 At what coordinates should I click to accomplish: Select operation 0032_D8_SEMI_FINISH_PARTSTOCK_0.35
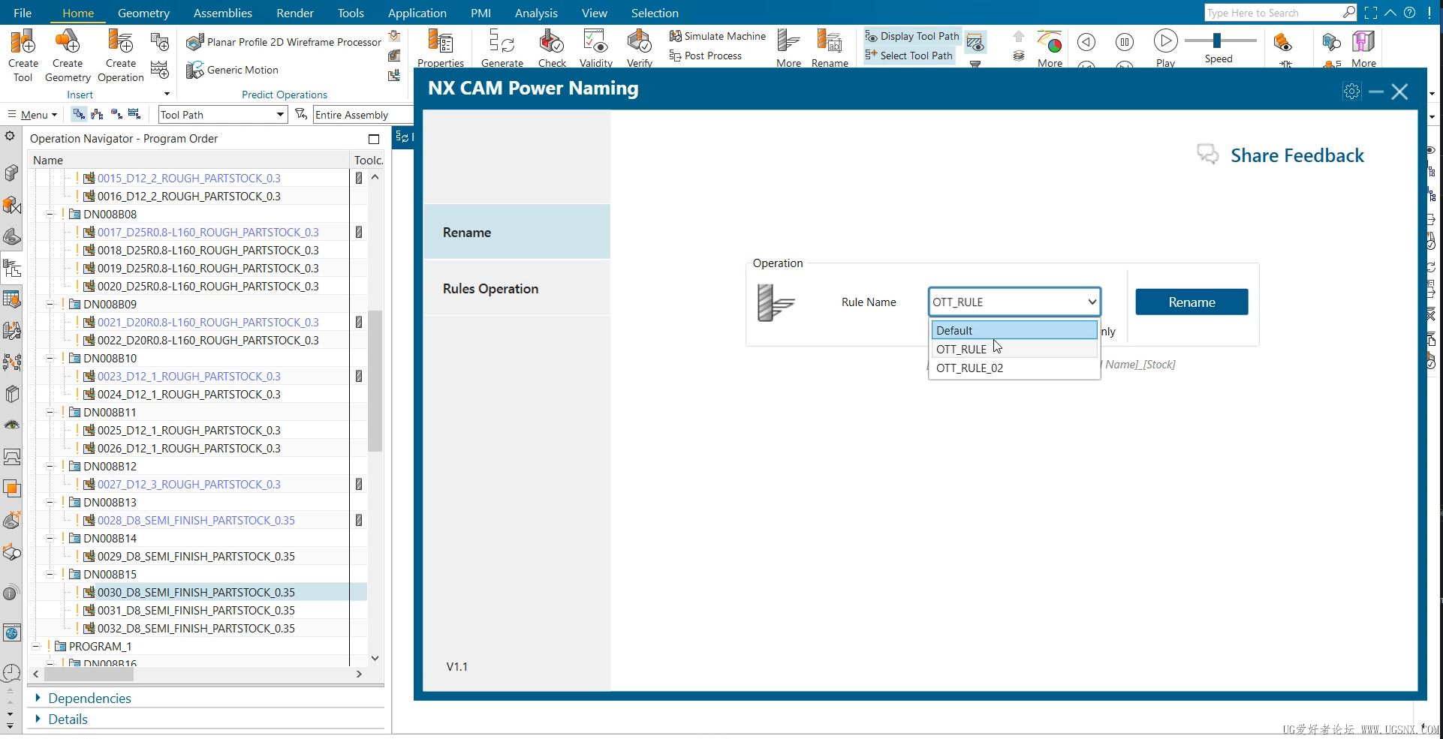coord(196,629)
